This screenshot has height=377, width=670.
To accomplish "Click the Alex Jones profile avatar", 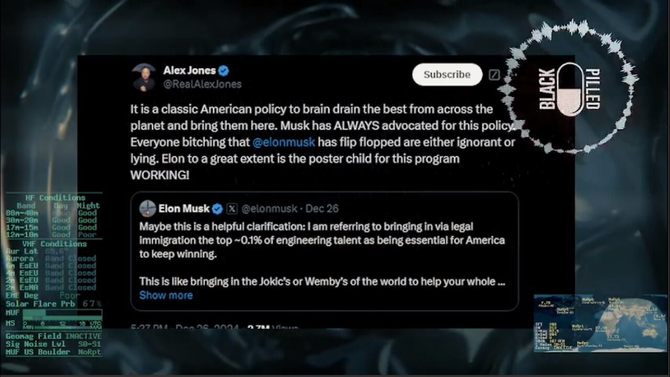I will tap(143, 77).
